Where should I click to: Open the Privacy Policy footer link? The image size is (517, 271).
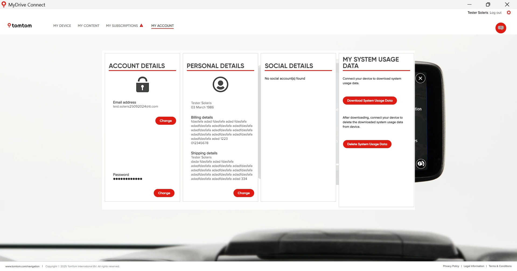pos(451,266)
